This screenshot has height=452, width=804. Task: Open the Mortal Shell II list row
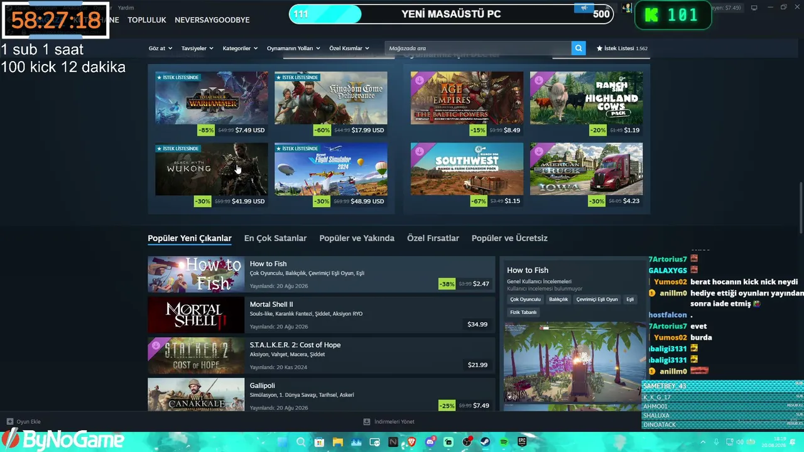tap(322, 315)
